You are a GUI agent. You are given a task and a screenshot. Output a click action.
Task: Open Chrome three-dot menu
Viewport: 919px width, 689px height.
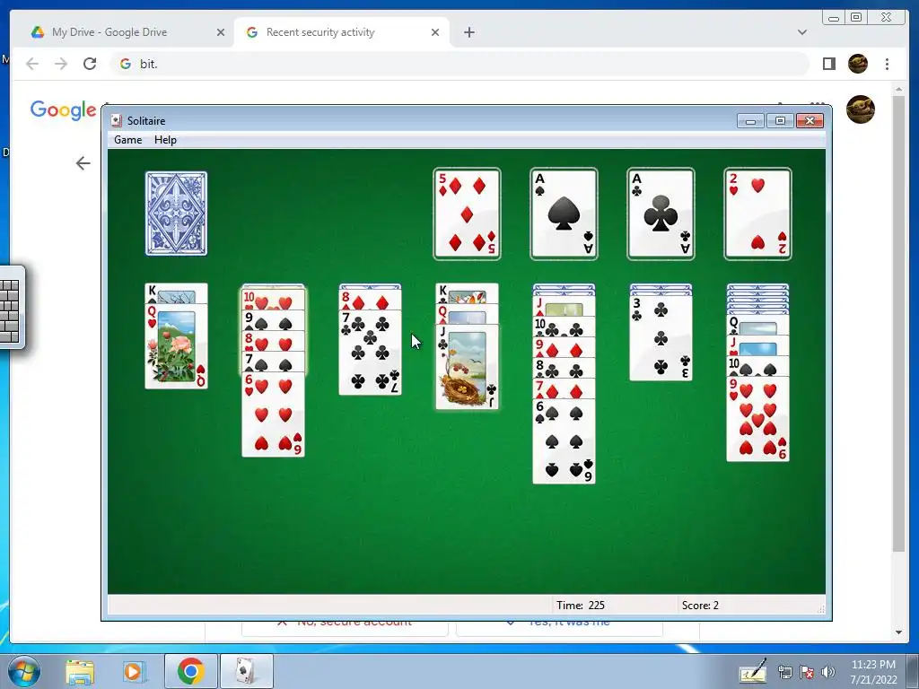click(887, 64)
